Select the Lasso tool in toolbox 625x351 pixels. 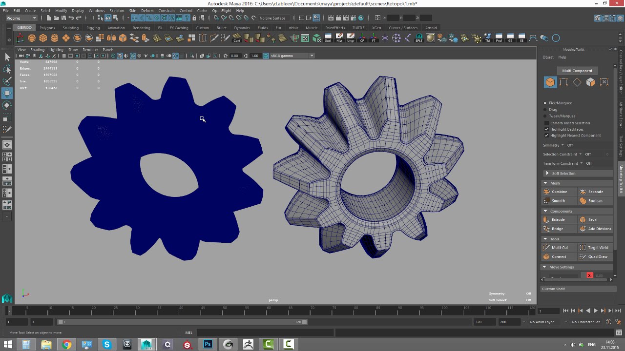(7, 69)
